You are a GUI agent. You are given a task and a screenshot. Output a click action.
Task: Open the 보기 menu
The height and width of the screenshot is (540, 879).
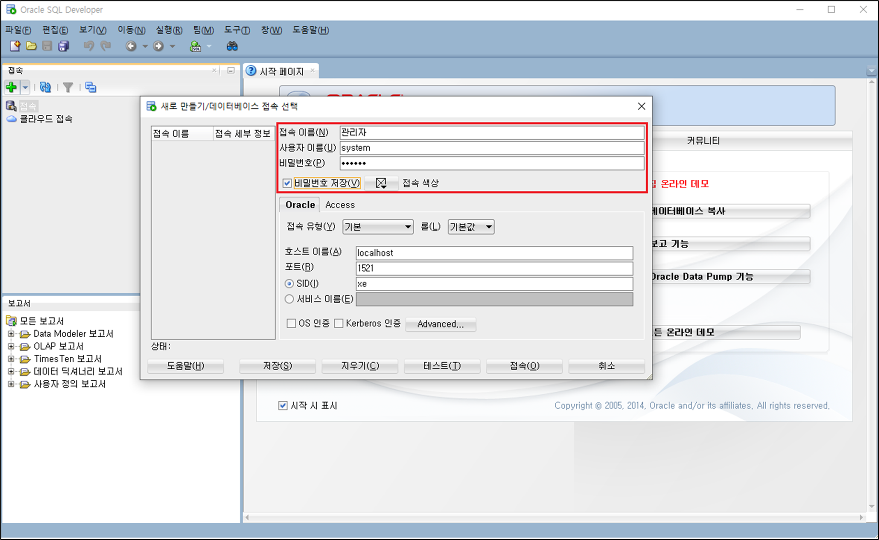click(93, 30)
